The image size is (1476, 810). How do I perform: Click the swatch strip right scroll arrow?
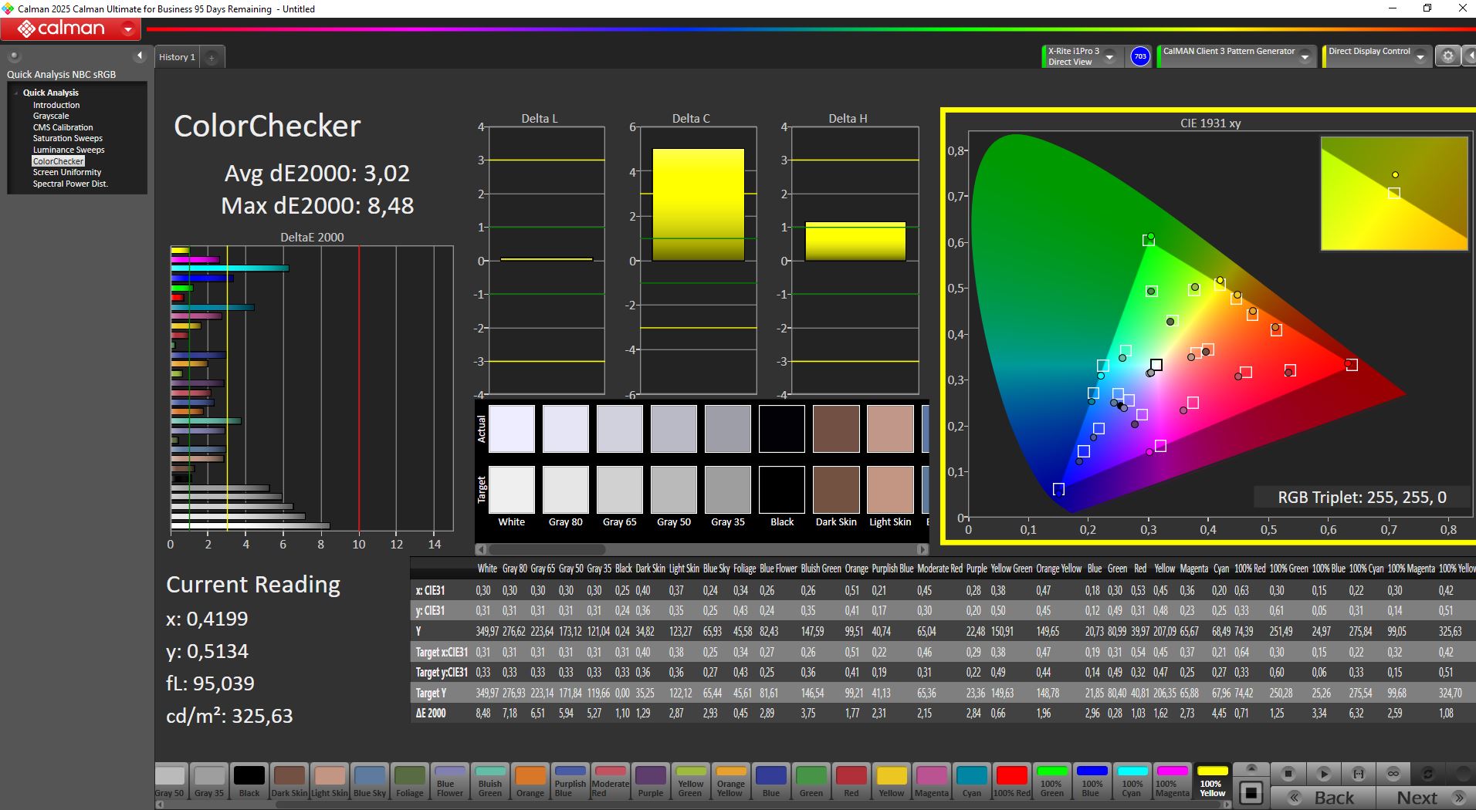click(1228, 805)
